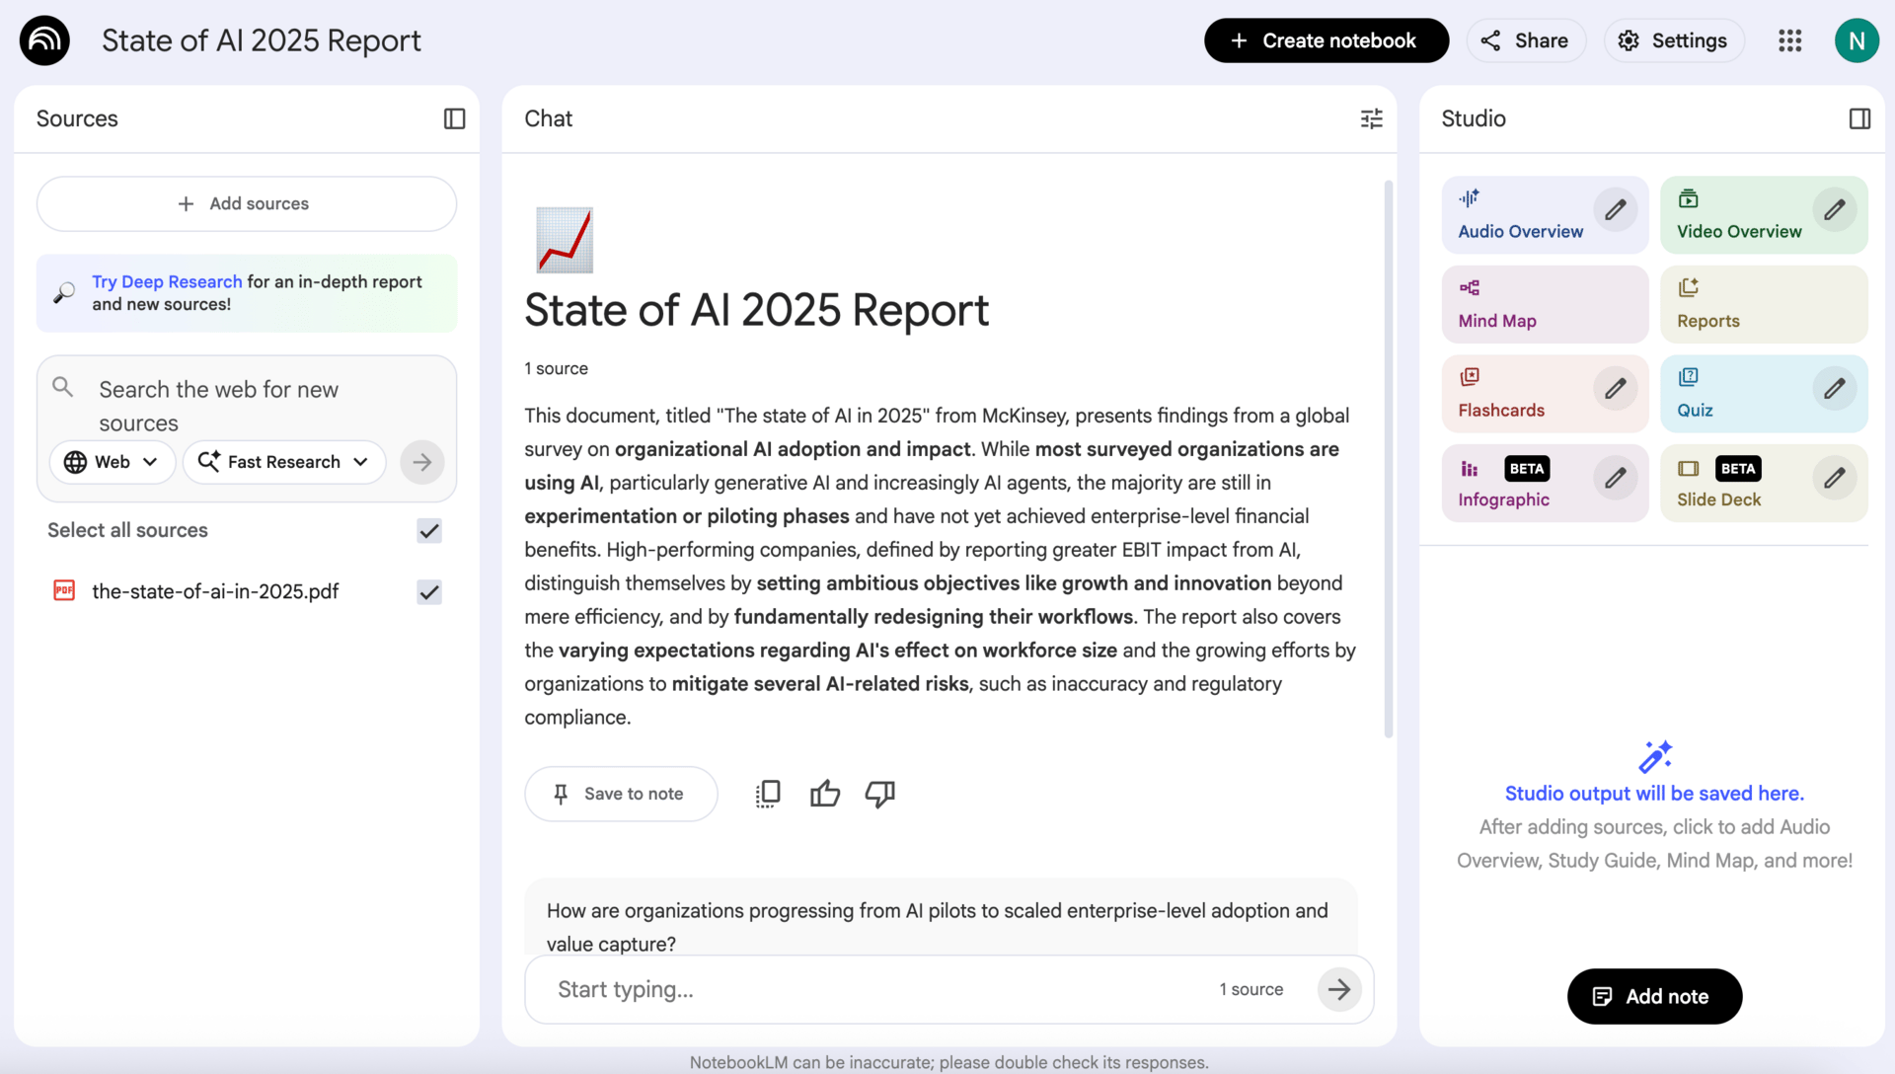The height and width of the screenshot is (1074, 1895).
Task: Copy the summary to clipboard
Action: [768, 794]
